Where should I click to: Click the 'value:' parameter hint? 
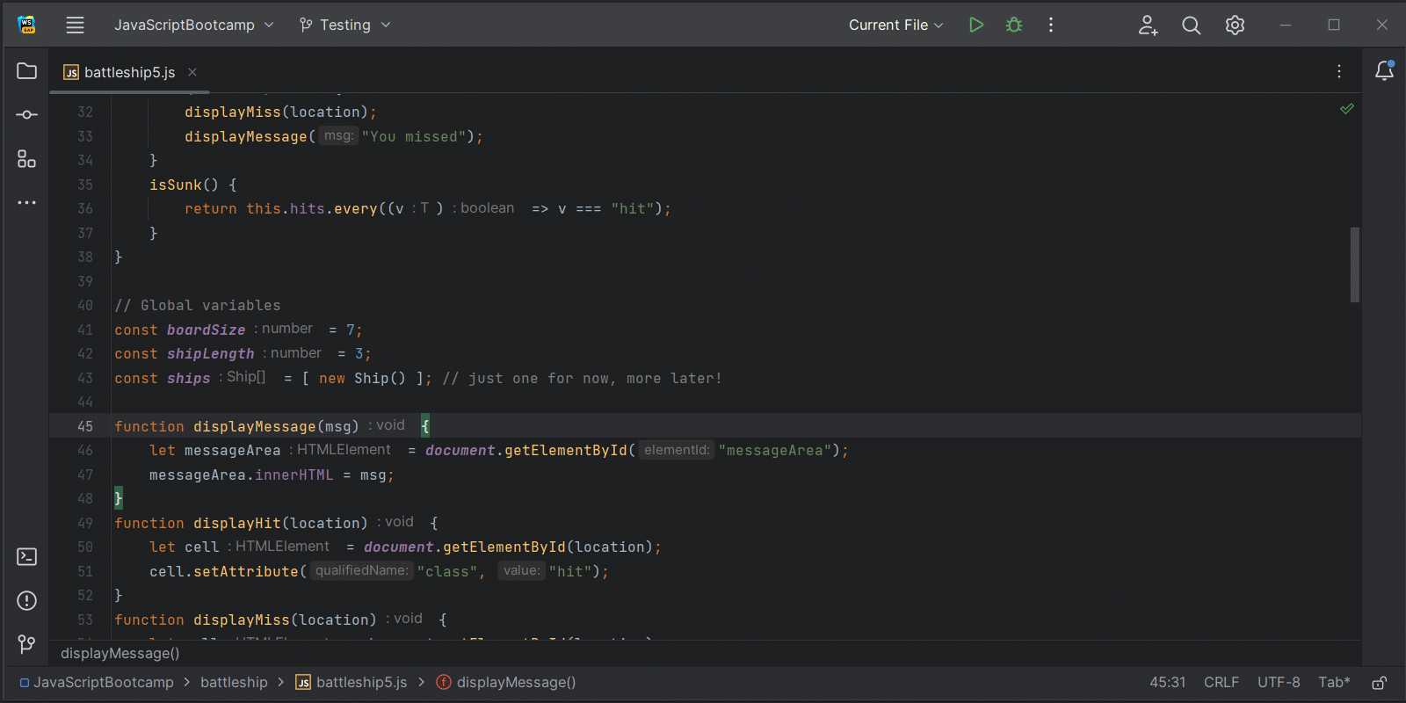pyautogui.click(x=522, y=571)
